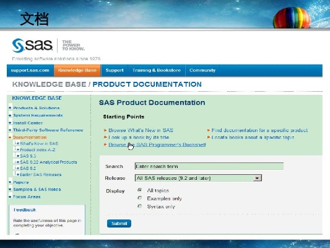
Task: Select the Documentation sidebar item
Action: [x=30, y=138]
